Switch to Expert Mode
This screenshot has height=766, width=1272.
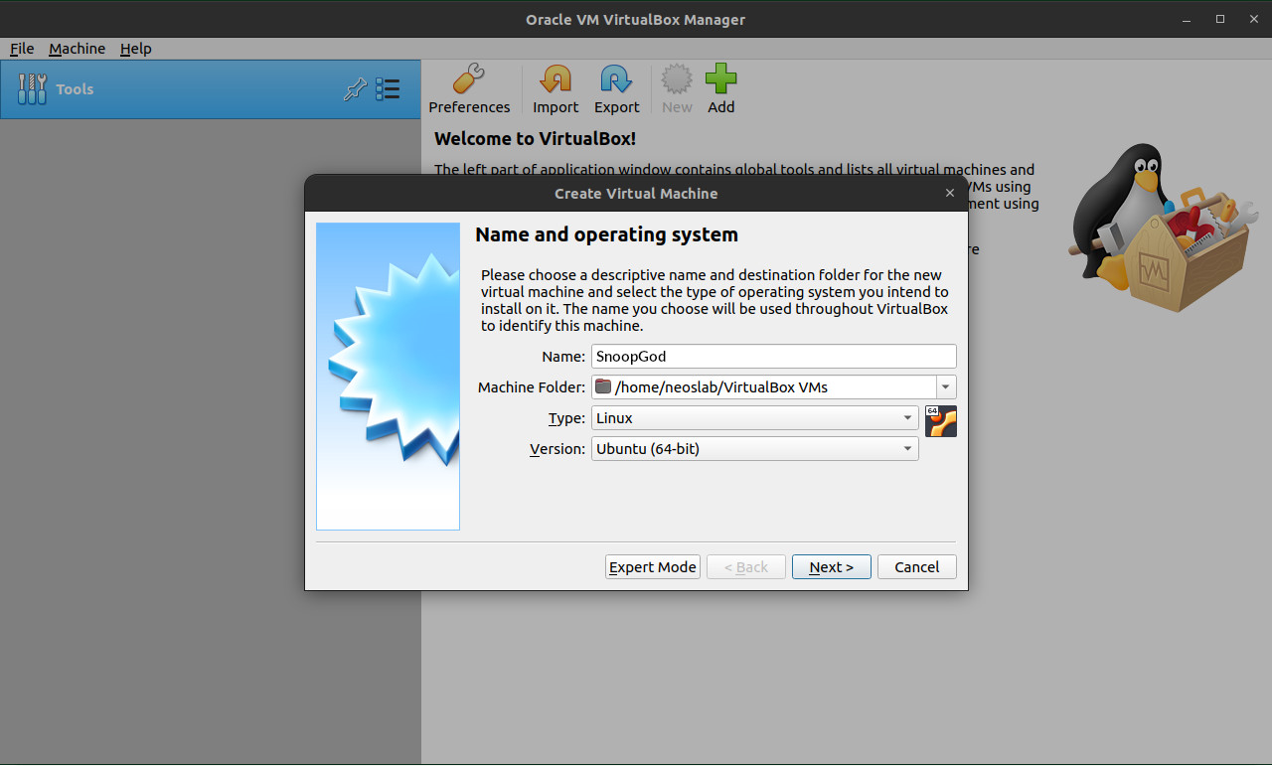tap(653, 567)
